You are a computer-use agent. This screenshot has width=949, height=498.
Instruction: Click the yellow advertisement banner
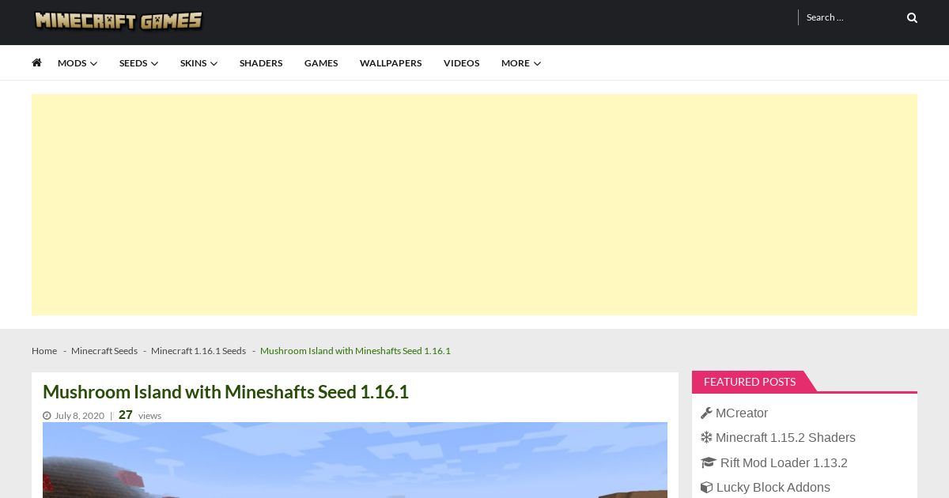coord(475,205)
